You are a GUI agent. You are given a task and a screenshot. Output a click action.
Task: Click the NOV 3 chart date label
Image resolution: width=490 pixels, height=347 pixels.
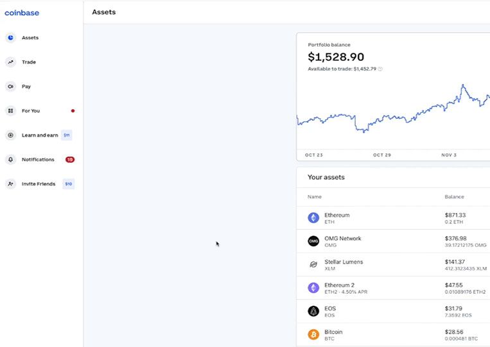click(x=449, y=155)
